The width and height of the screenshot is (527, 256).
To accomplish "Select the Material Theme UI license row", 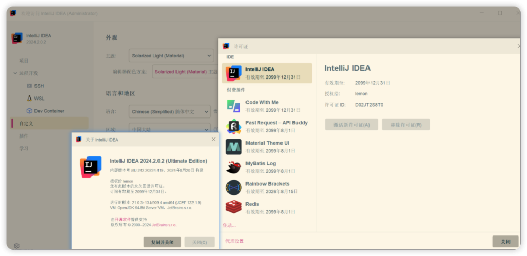I will coord(267,147).
